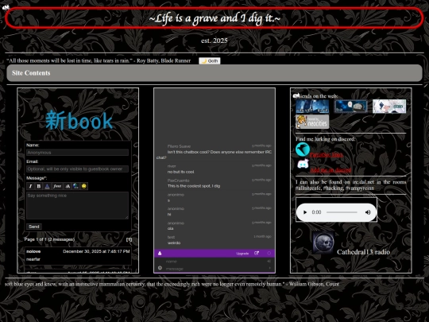Focus the Say something nice message box
The width and height of the screenshot is (429, 322).
[x=77, y=205]
